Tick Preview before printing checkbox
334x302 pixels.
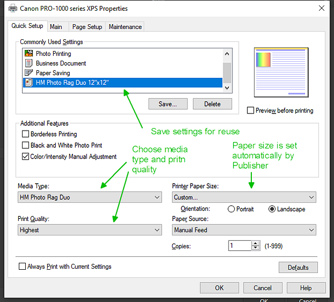(x=250, y=110)
